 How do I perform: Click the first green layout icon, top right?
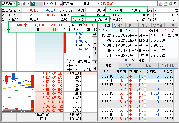pos(160,4)
